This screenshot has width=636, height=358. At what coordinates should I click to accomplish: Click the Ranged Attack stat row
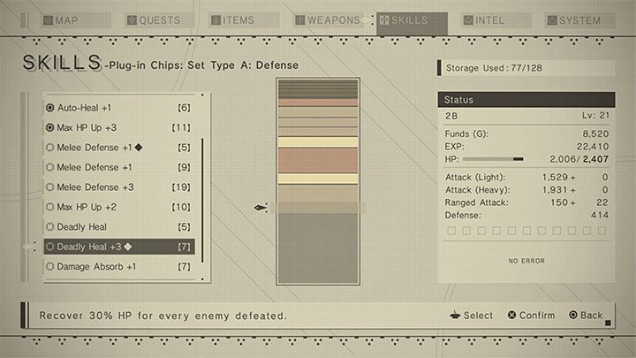click(x=526, y=202)
